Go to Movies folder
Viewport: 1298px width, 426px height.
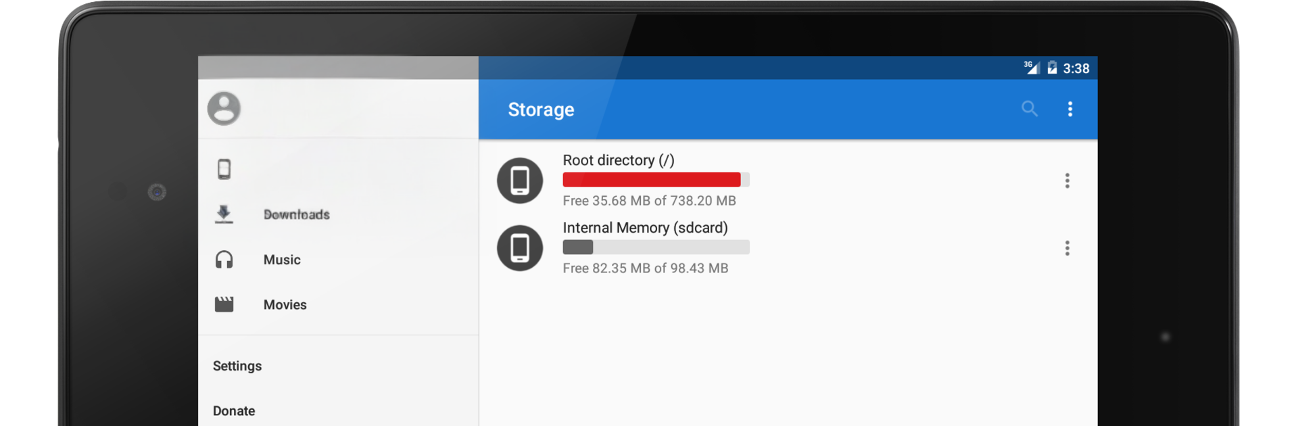pyautogui.click(x=285, y=305)
